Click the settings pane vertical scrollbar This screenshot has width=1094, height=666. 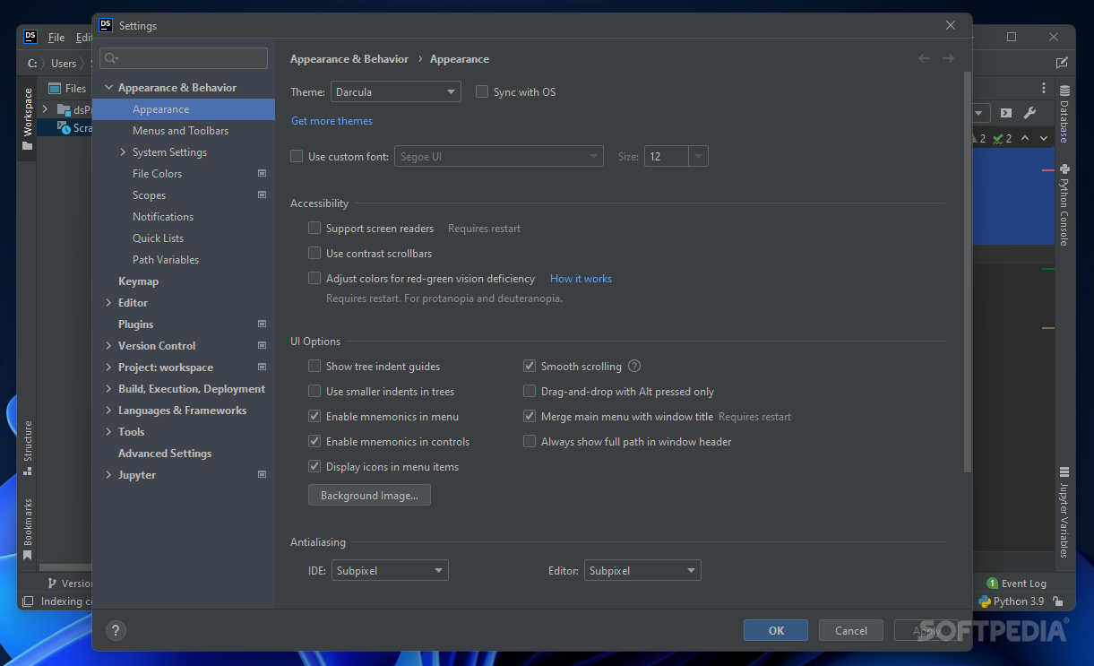tap(967, 272)
